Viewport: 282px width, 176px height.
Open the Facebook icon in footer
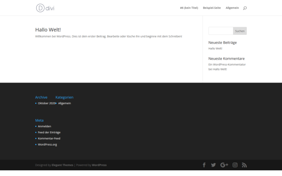[x=204, y=165]
